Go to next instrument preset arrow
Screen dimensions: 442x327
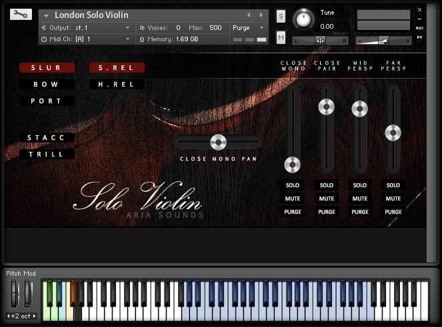(261, 15)
